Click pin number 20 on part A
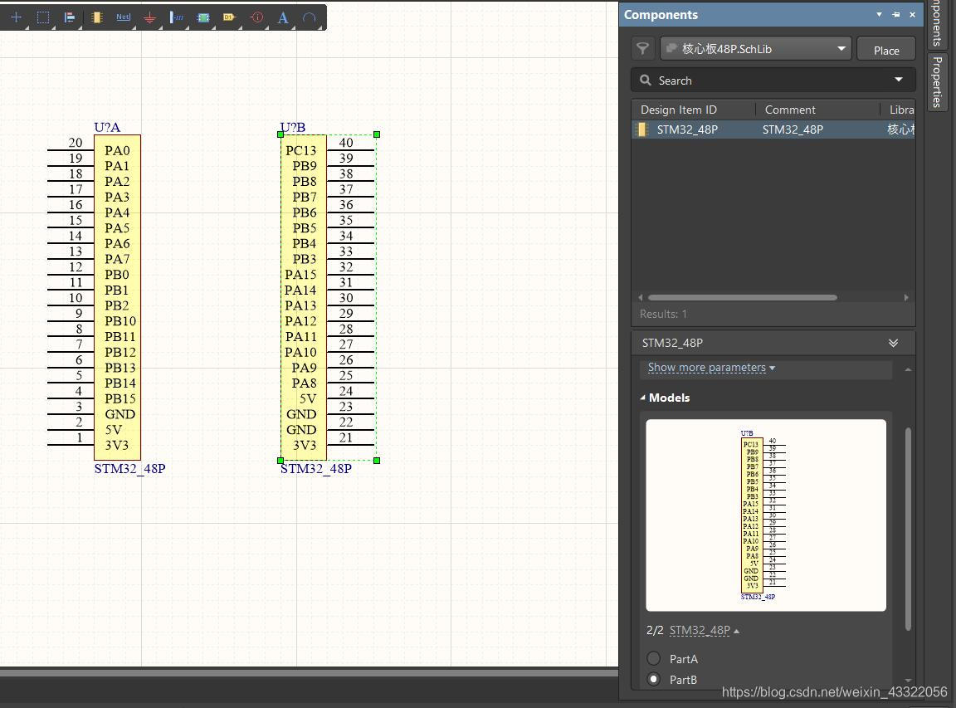 75,142
